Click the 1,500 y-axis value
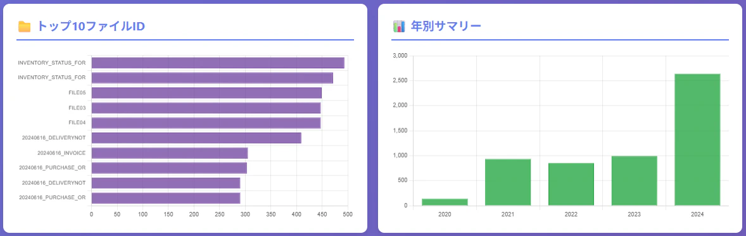Image resolution: width=746 pixels, height=236 pixels. point(400,131)
